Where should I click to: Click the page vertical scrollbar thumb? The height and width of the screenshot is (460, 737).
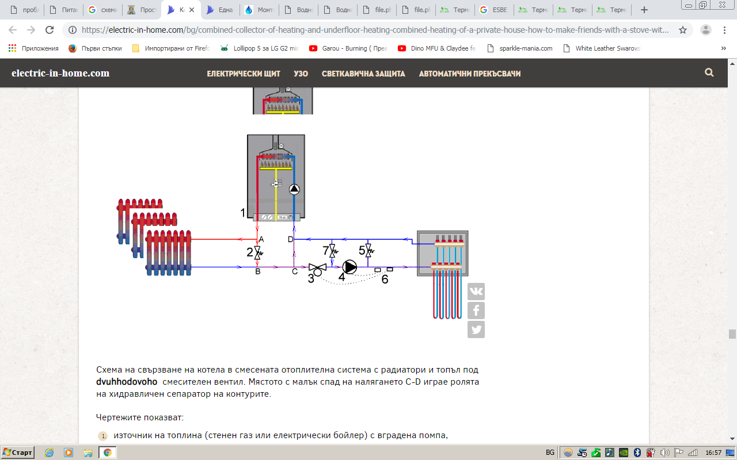(732, 334)
